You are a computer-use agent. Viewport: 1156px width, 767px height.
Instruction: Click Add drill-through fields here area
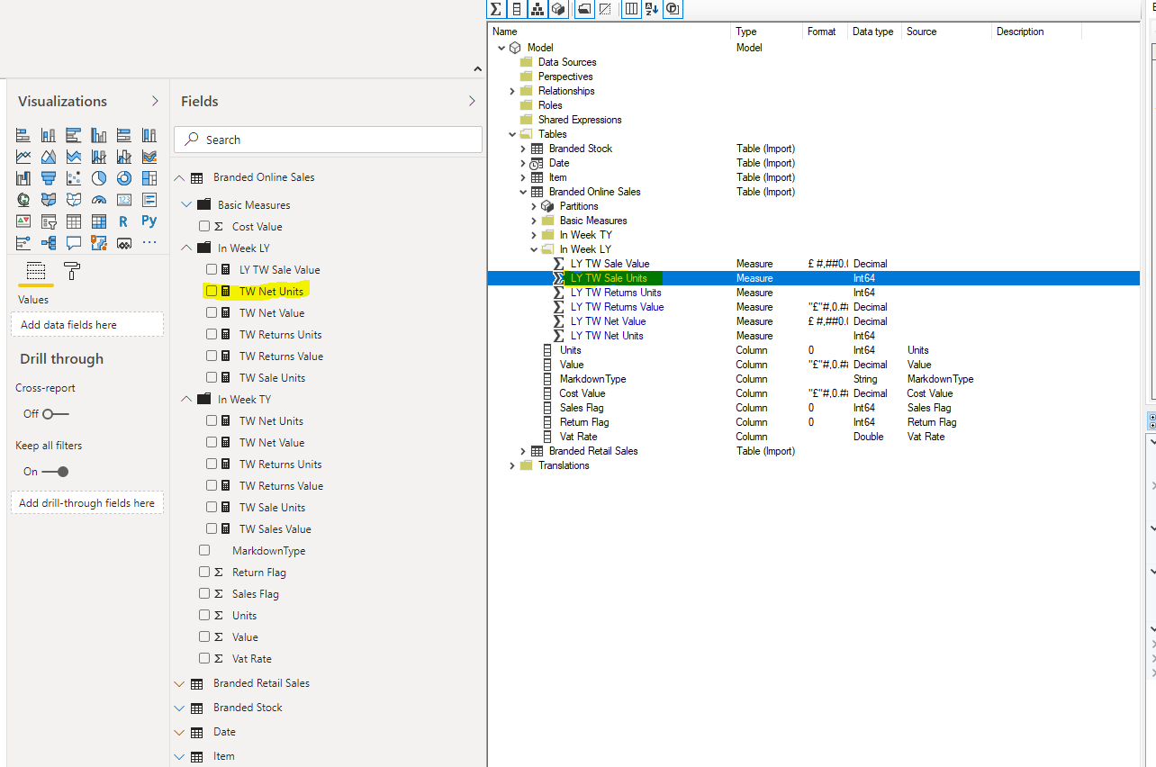pos(86,502)
